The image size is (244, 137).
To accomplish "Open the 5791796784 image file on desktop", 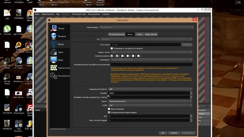I will coord(7,109).
